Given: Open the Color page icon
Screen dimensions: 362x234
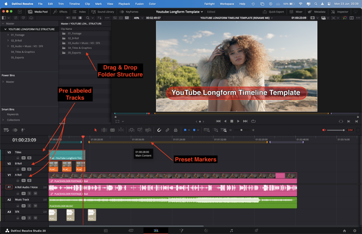Looking at the screenshot, I should 206,230.
